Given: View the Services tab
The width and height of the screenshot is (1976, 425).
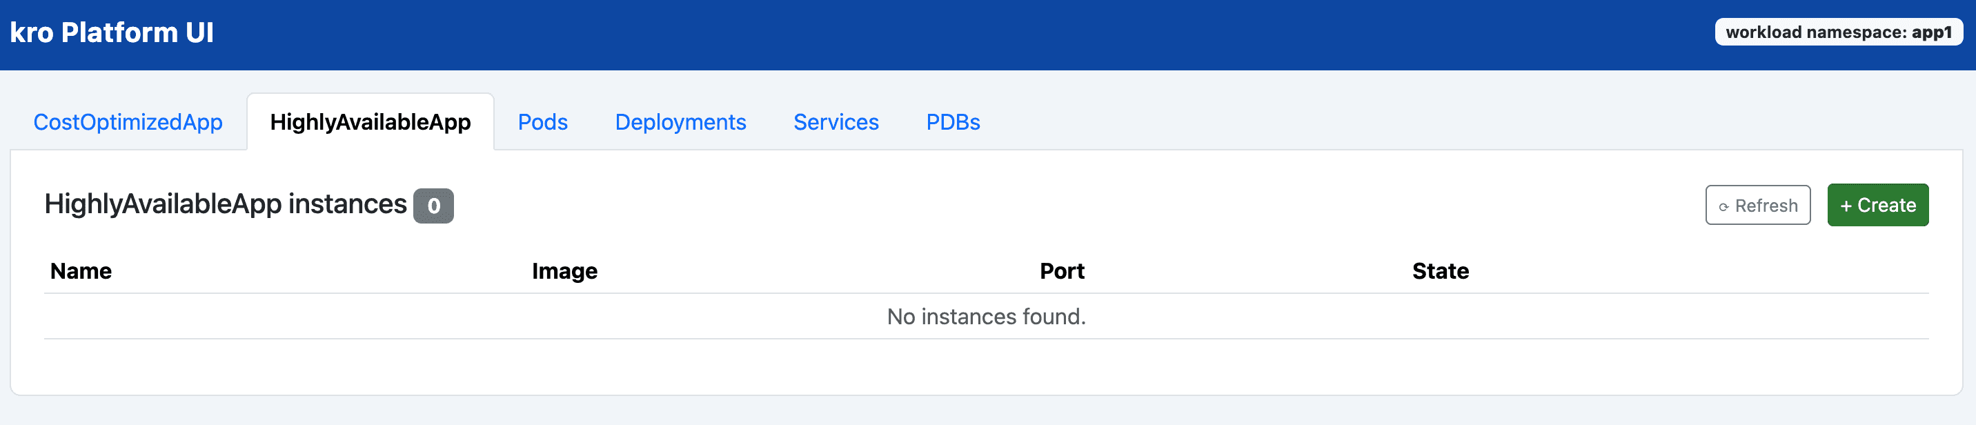Looking at the screenshot, I should click(x=836, y=122).
